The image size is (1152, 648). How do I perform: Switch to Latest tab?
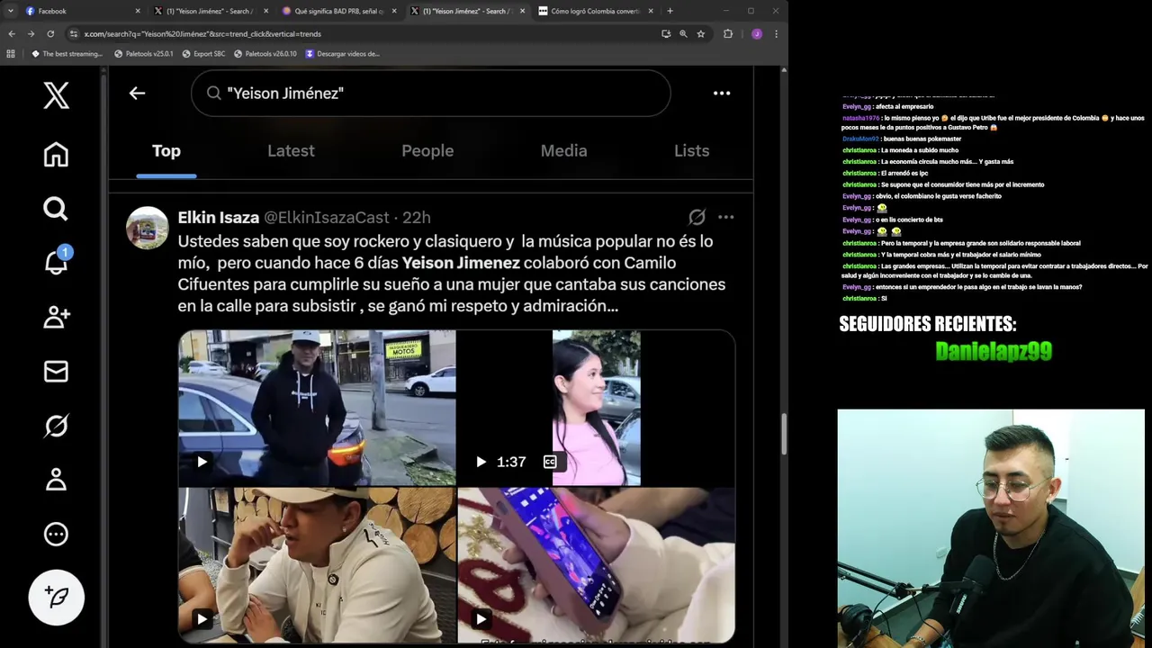click(x=291, y=151)
